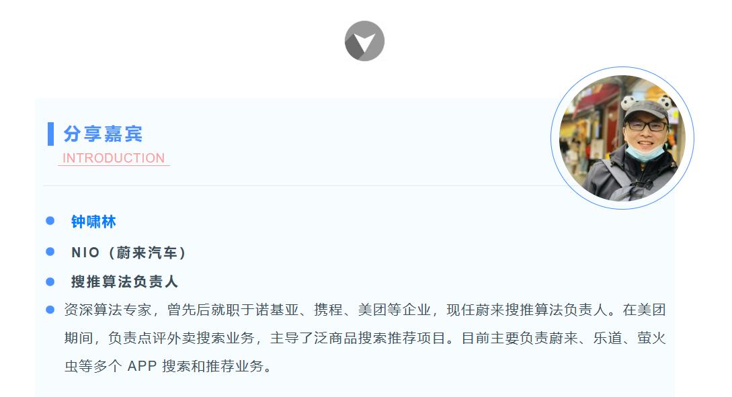Click the 分享嘉宾 section heading

coord(103,134)
